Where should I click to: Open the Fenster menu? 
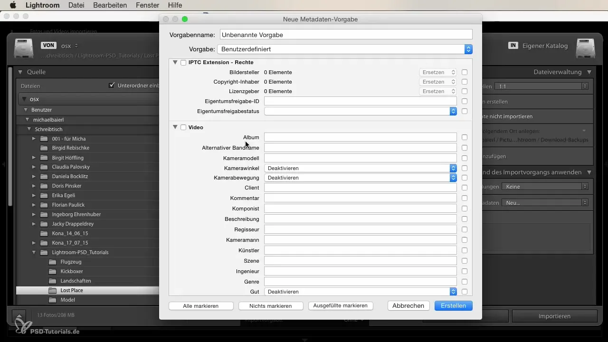(147, 5)
